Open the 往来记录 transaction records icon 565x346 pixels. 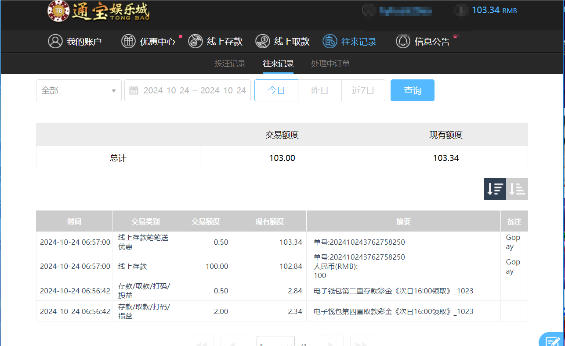[330, 41]
